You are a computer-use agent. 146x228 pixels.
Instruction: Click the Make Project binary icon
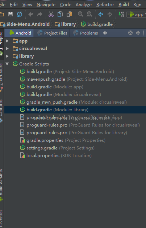pyautogui.click(x=121, y=14)
